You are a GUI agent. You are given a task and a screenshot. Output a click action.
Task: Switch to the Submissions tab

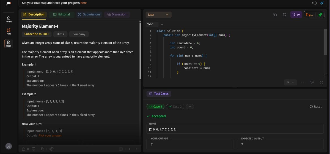(89, 14)
